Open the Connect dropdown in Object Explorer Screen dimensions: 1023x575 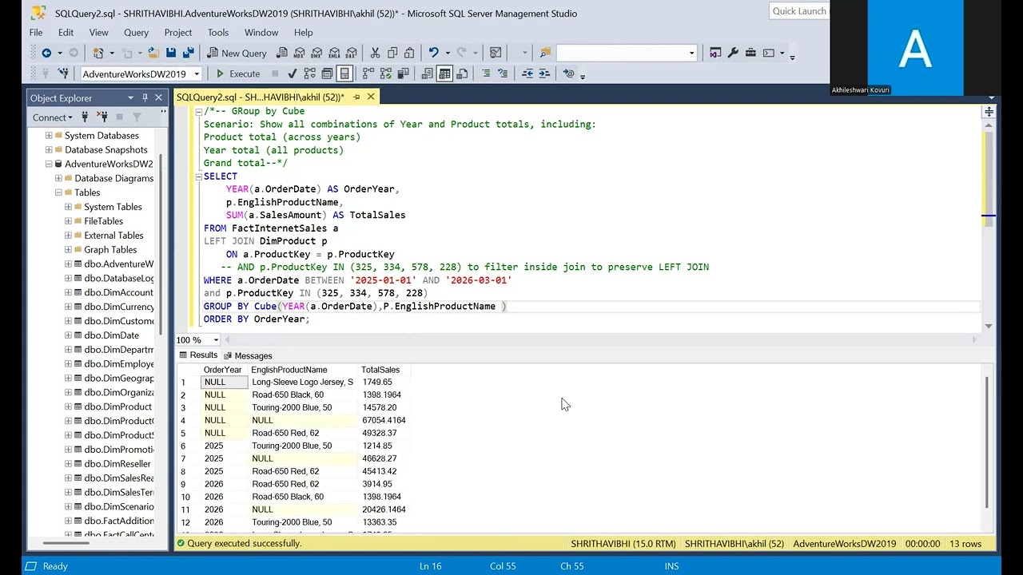(x=52, y=117)
